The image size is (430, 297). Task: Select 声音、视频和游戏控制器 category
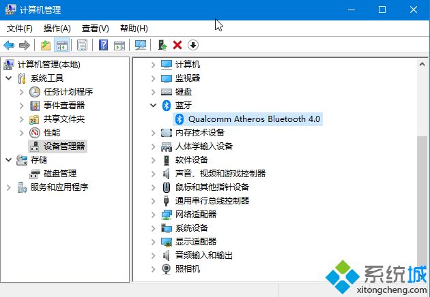coord(220,174)
